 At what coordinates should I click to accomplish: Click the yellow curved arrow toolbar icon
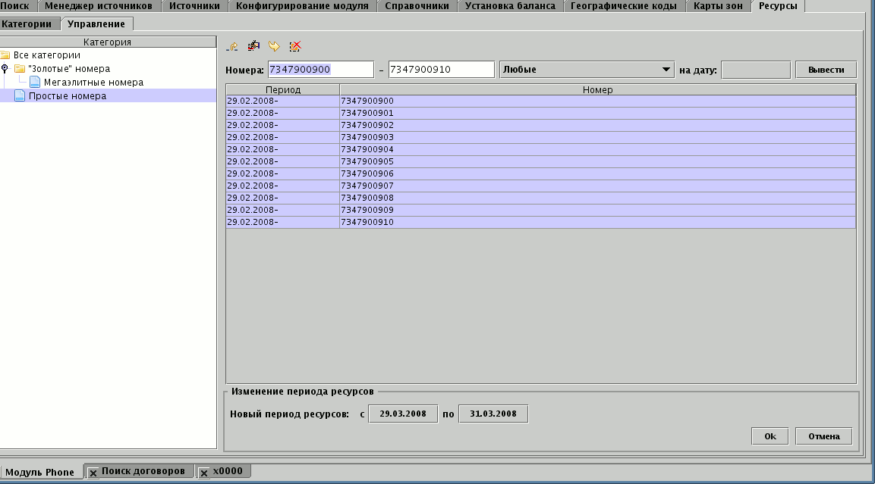pyautogui.click(x=274, y=47)
